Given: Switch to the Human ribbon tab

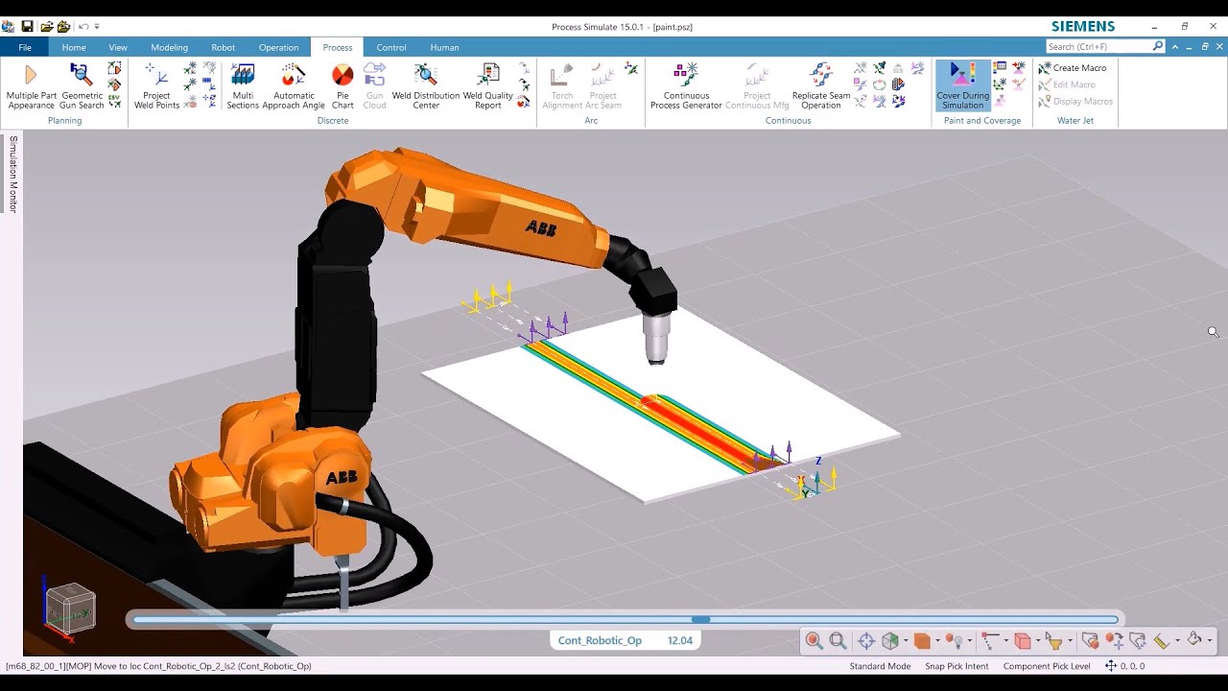Looking at the screenshot, I should pos(444,47).
